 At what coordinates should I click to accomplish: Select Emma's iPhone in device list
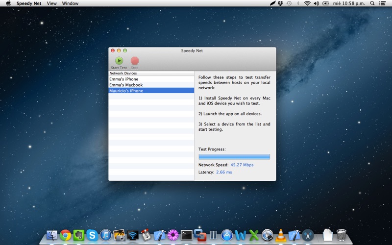click(151, 79)
